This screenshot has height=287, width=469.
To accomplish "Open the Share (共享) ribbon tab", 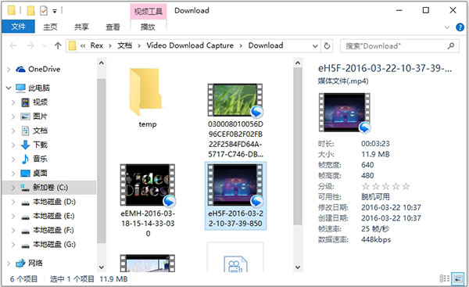I will point(81,27).
